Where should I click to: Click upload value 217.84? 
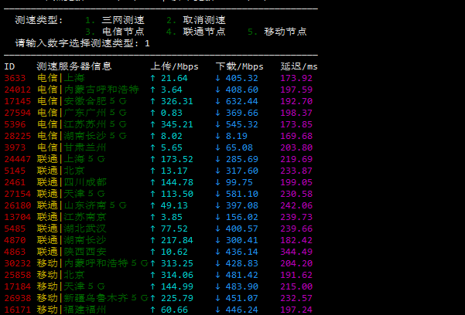(x=177, y=240)
